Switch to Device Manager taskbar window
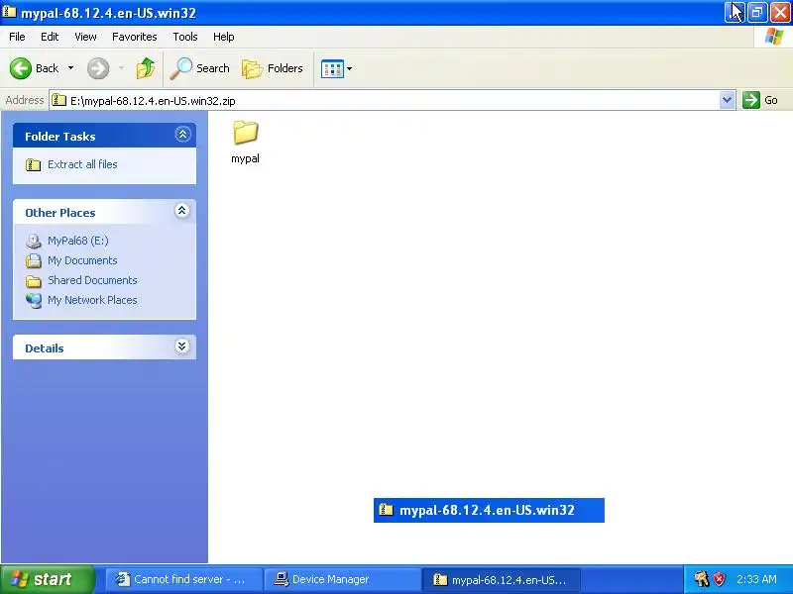This screenshot has height=594, width=793. (x=342, y=579)
